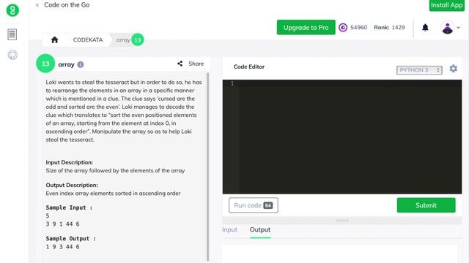Screen dimensions: 469x263
Task: Go to the home breadcrumb icon
Action: tap(54, 39)
